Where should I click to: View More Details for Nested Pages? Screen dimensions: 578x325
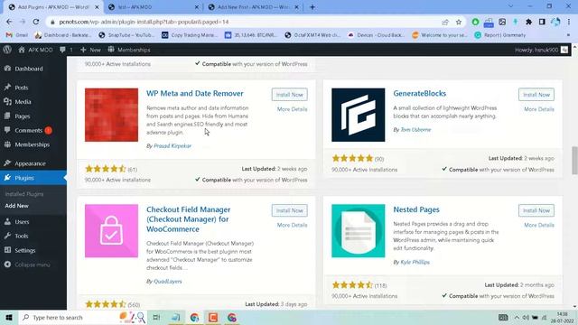[539, 225]
